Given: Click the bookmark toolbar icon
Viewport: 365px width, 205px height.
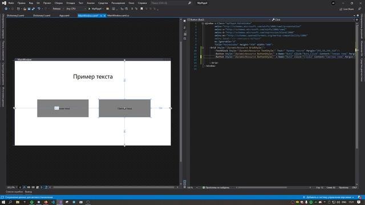Looking at the screenshot, I should pos(141,9).
